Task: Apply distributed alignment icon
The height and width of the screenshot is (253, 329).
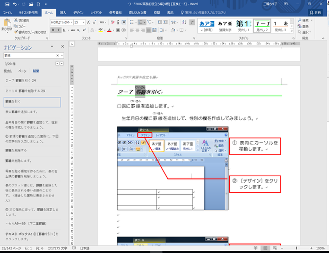Action: click(x=154, y=30)
